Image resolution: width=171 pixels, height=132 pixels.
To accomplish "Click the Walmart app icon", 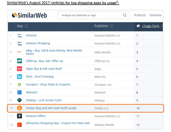I will point(19,92).
